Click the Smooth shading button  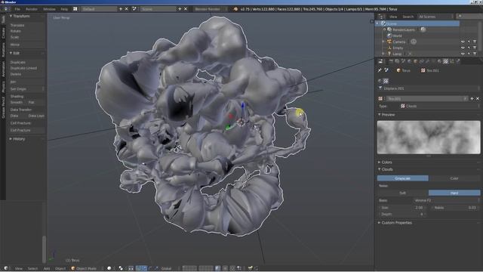(17, 103)
